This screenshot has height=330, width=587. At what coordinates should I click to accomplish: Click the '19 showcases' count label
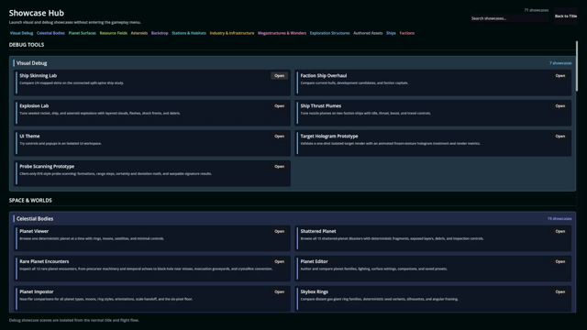(x=559, y=219)
